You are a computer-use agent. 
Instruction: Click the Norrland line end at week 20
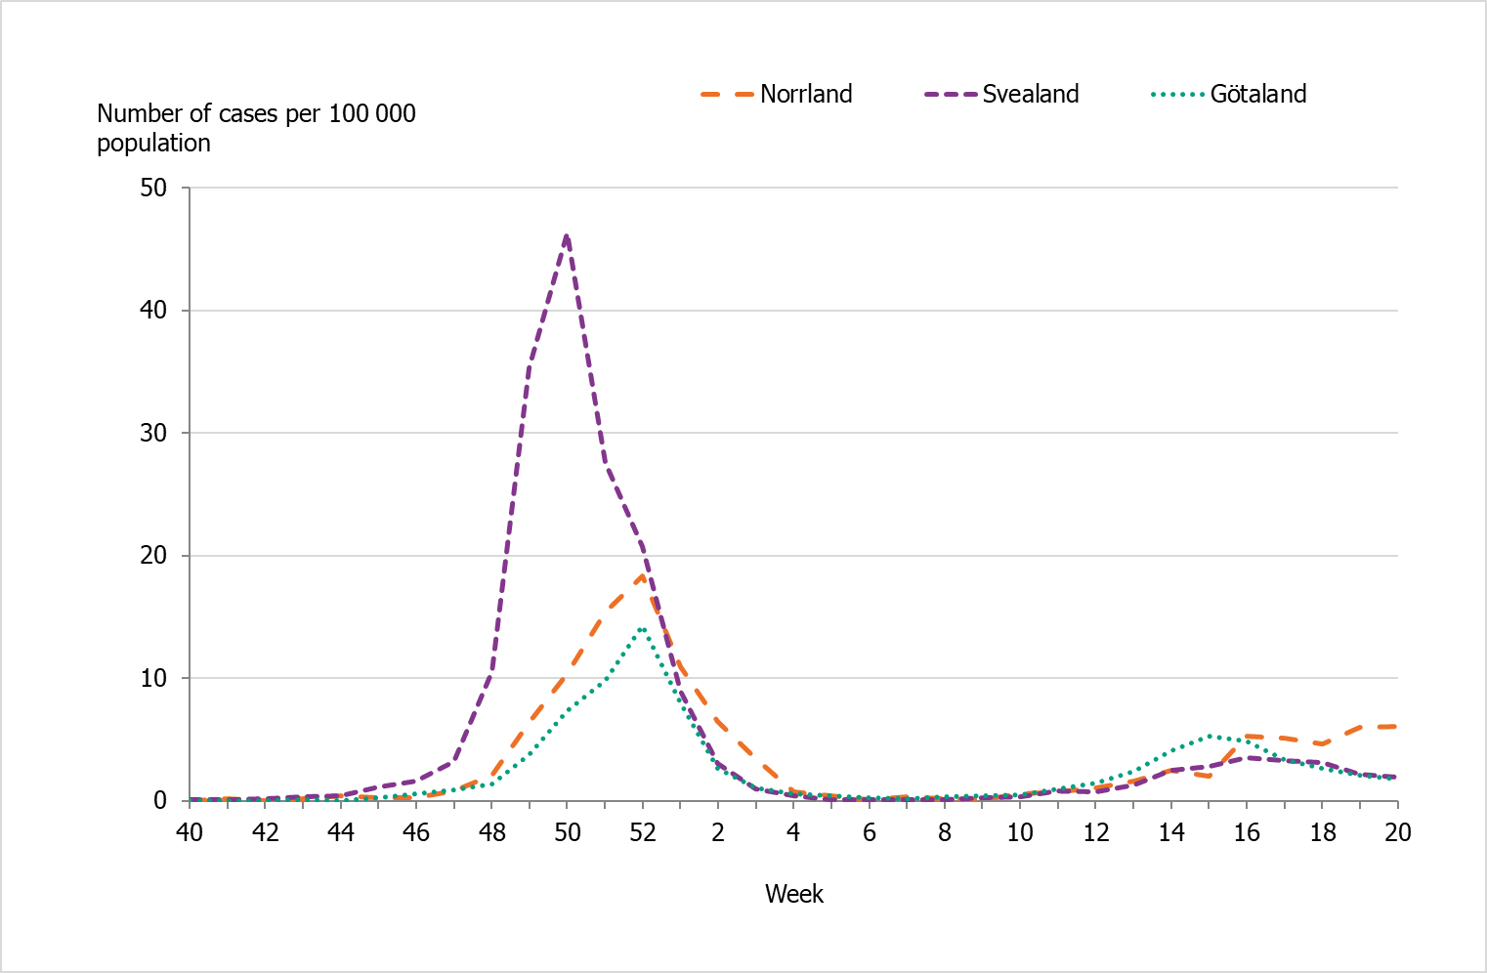(x=1396, y=726)
